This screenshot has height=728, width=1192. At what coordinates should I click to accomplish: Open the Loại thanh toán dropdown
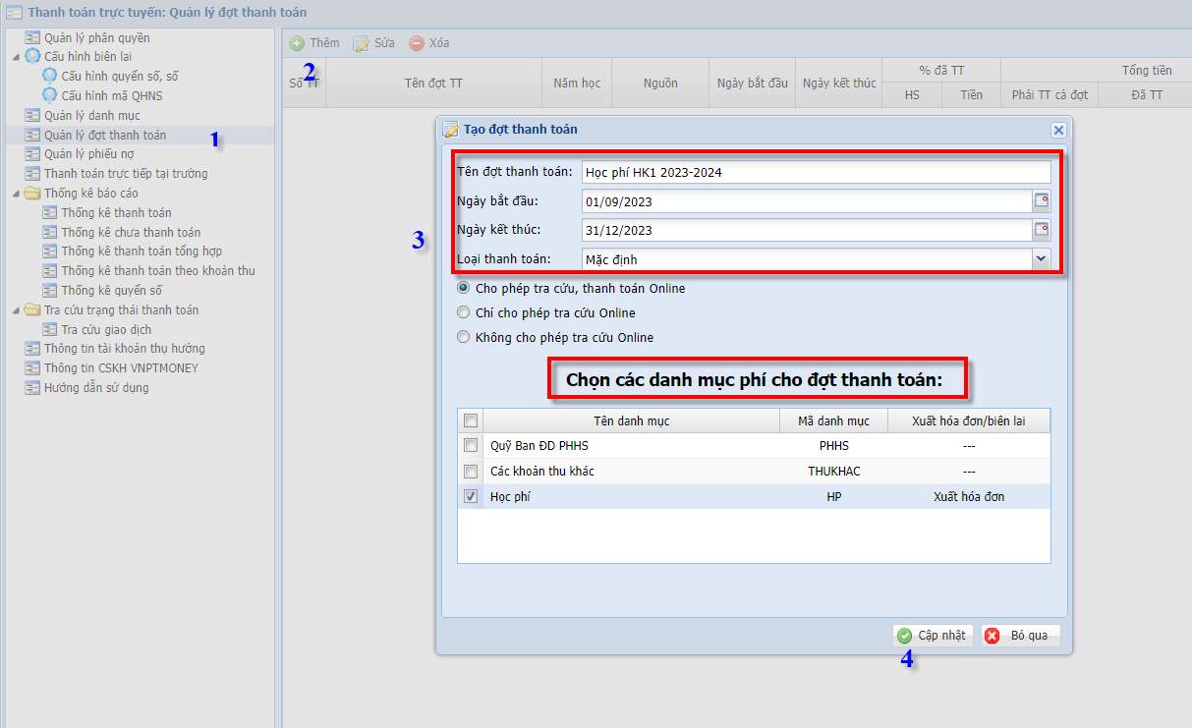coord(1042,259)
